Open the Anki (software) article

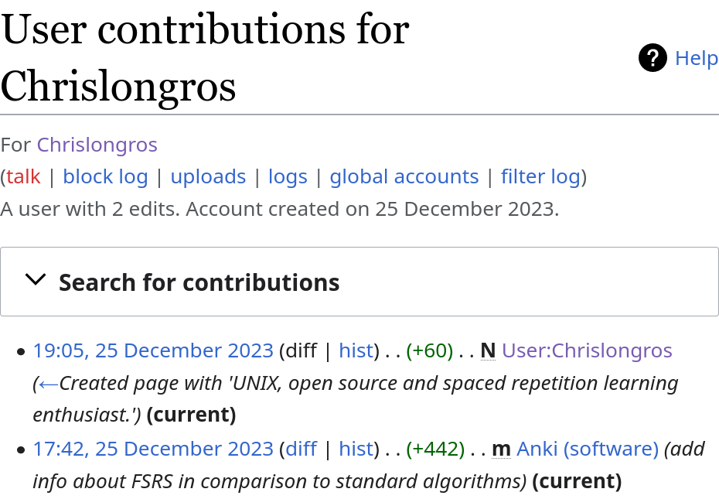588,449
